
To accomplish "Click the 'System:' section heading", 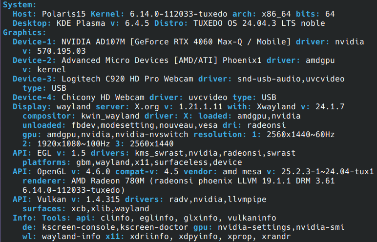I will [x=20, y=5].
